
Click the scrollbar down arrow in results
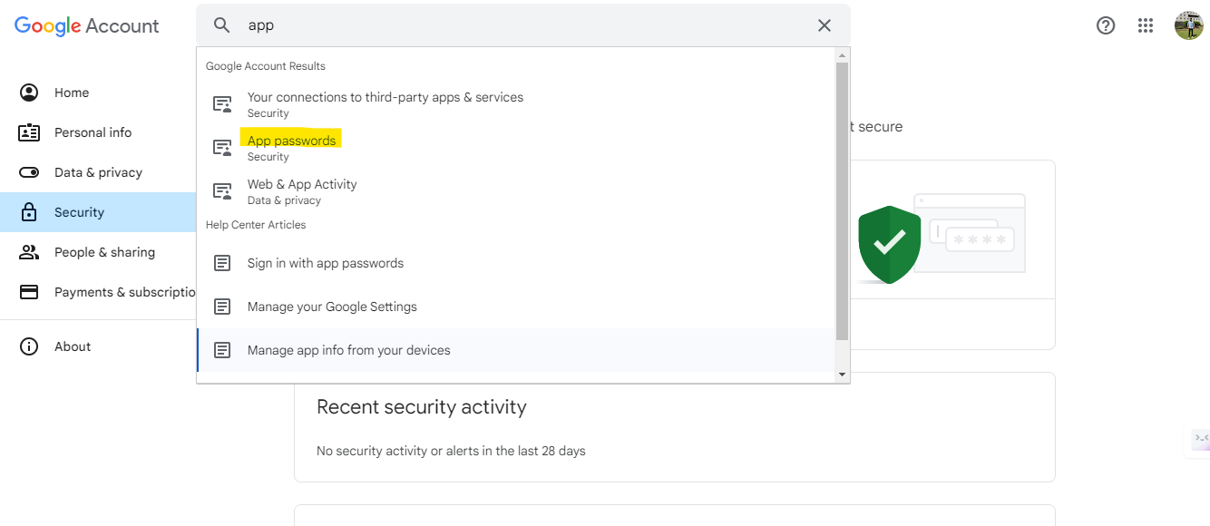click(842, 375)
